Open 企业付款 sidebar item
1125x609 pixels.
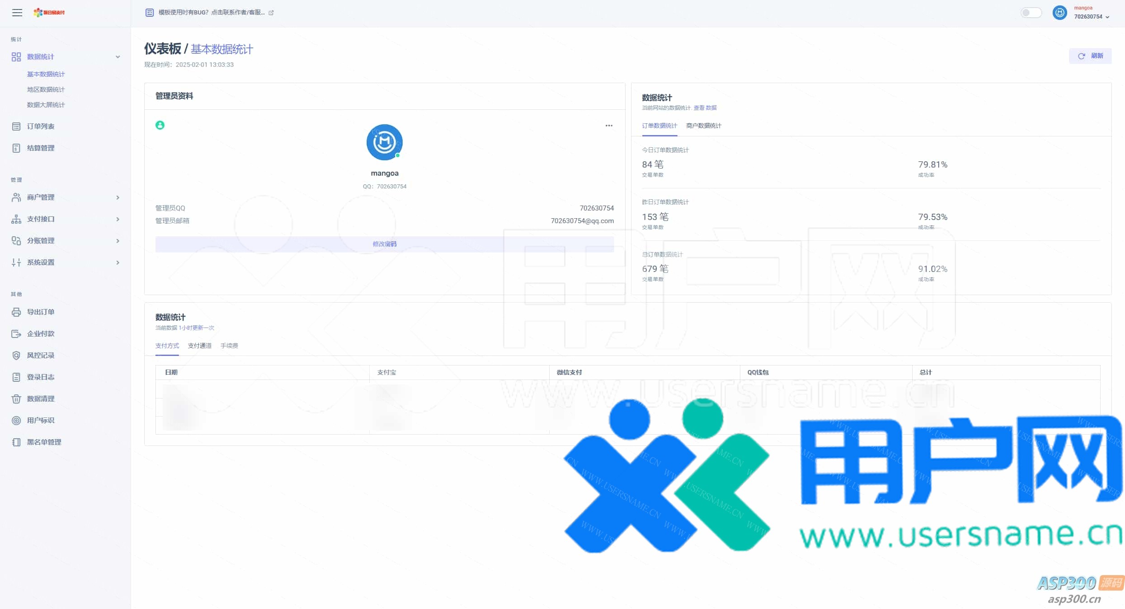[x=40, y=334]
